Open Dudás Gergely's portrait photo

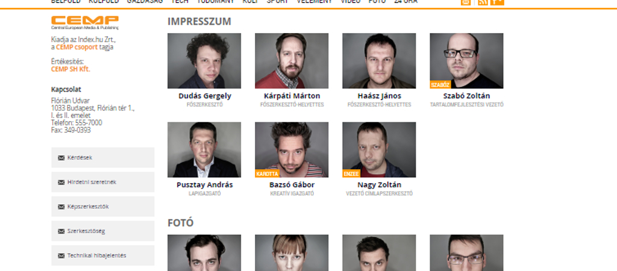(204, 61)
